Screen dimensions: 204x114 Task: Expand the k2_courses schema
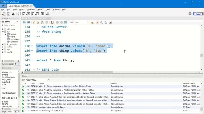[x=3, y=44]
